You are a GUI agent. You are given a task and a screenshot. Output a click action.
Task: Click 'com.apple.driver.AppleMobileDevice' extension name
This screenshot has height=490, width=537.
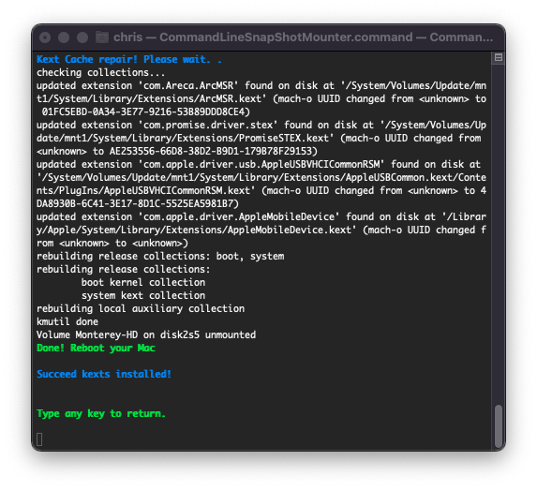239,216
